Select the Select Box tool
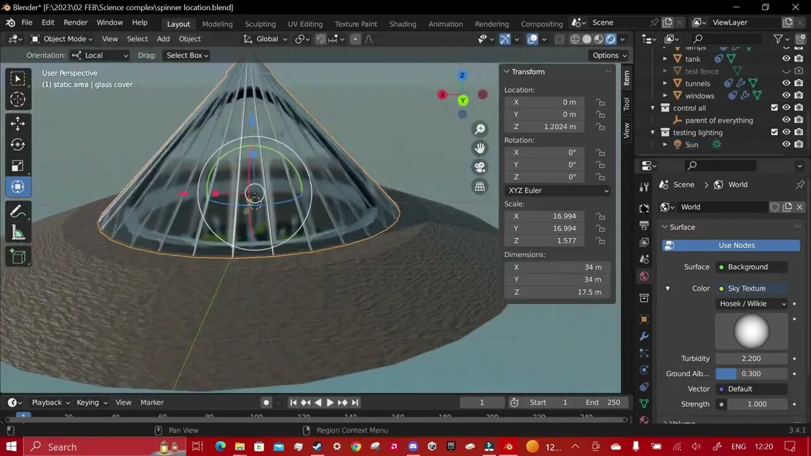This screenshot has width=811, height=456. (x=18, y=79)
